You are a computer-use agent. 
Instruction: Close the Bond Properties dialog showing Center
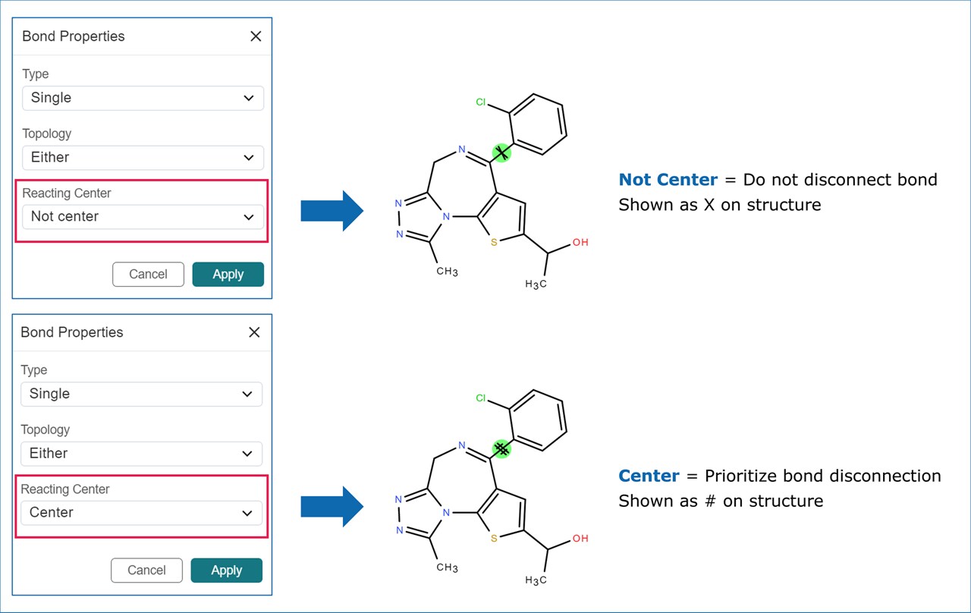(x=254, y=332)
